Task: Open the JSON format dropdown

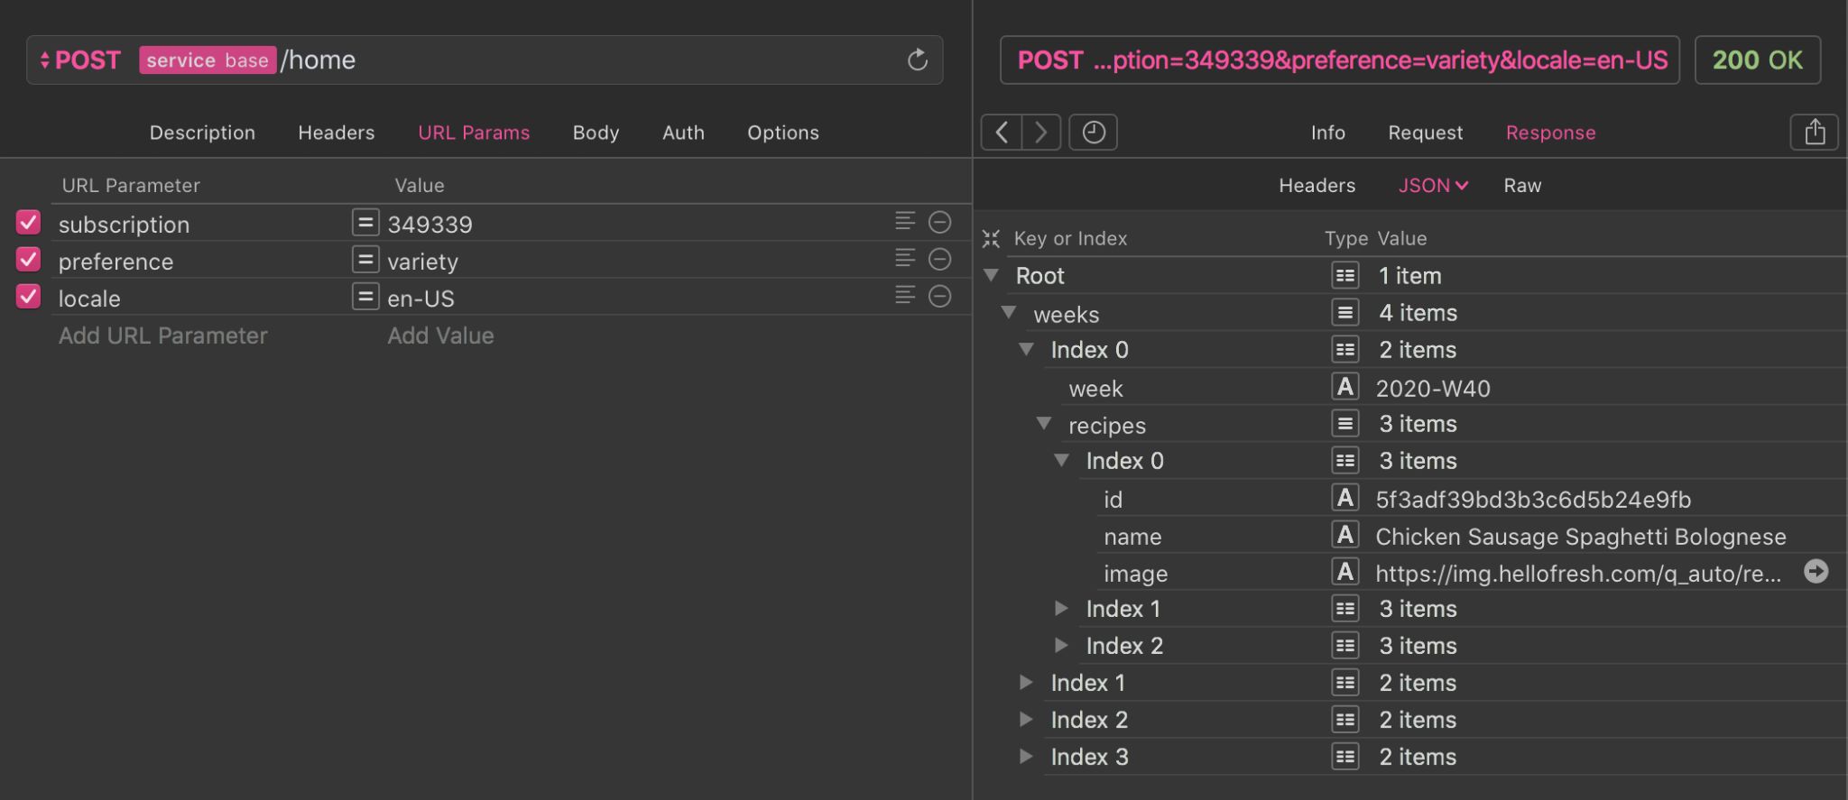Action: tap(1433, 185)
